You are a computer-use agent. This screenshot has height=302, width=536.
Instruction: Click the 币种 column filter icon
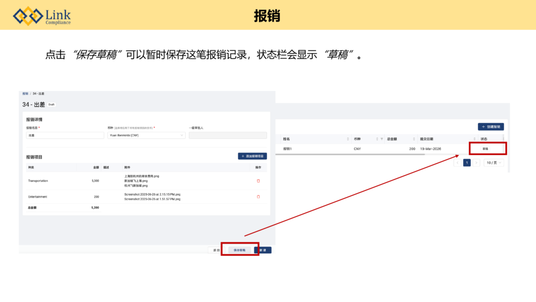point(382,139)
